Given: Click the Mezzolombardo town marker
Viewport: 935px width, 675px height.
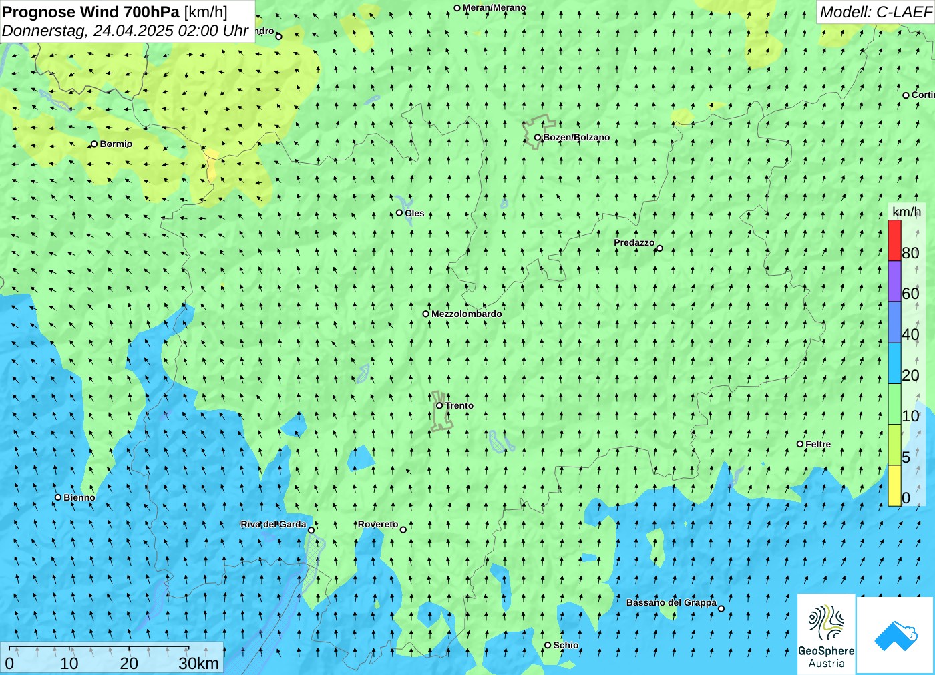Looking at the screenshot, I should pos(425,314).
